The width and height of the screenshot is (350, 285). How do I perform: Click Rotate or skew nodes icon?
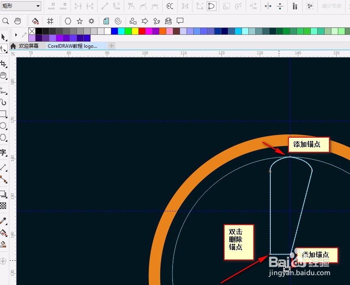coord(238,6)
